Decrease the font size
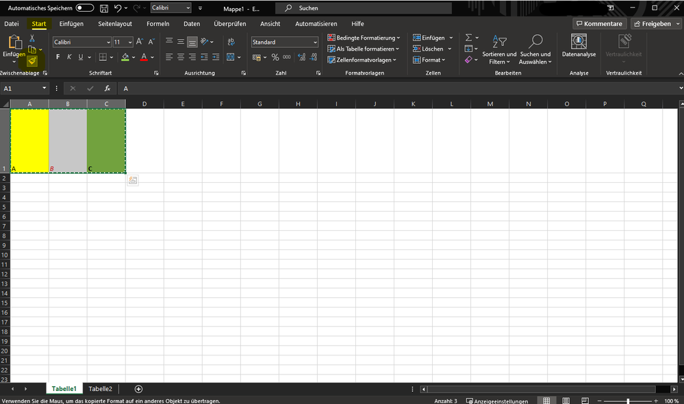This screenshot has width=684, height=404. (x=151, y=42)
